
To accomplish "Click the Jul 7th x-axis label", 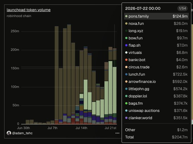I will [53, 128].
